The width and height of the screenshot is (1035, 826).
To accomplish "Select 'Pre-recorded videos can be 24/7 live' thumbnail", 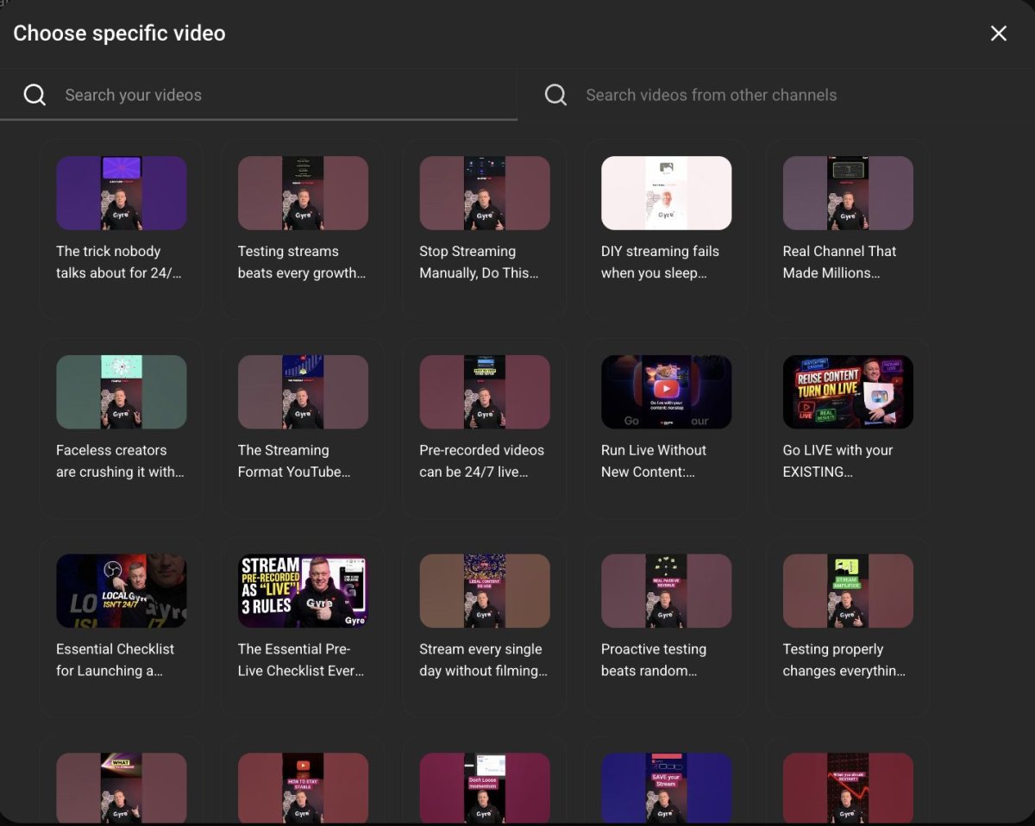I will click(x=485, y=392).
